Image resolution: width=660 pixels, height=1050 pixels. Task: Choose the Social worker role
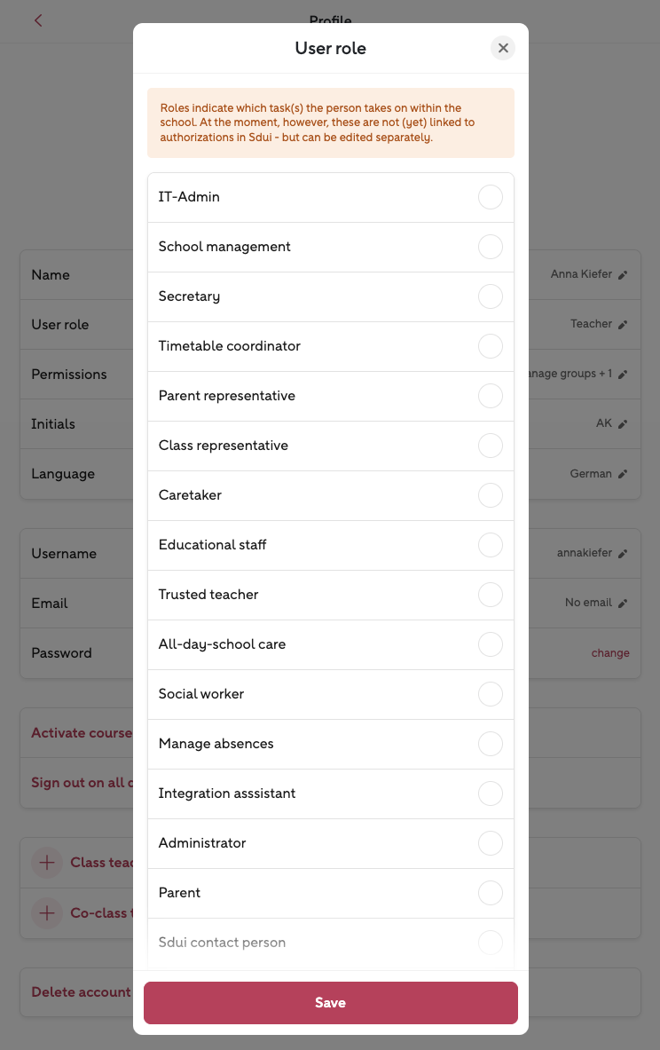point(490,694)
